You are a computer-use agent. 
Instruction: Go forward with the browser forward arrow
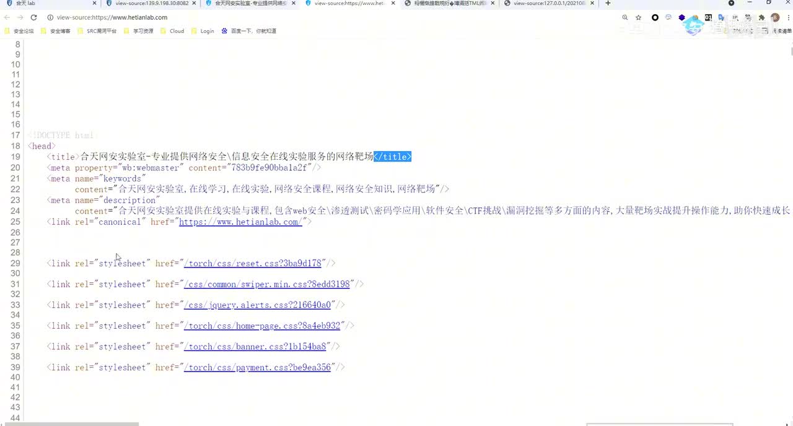tap(20, 17)
